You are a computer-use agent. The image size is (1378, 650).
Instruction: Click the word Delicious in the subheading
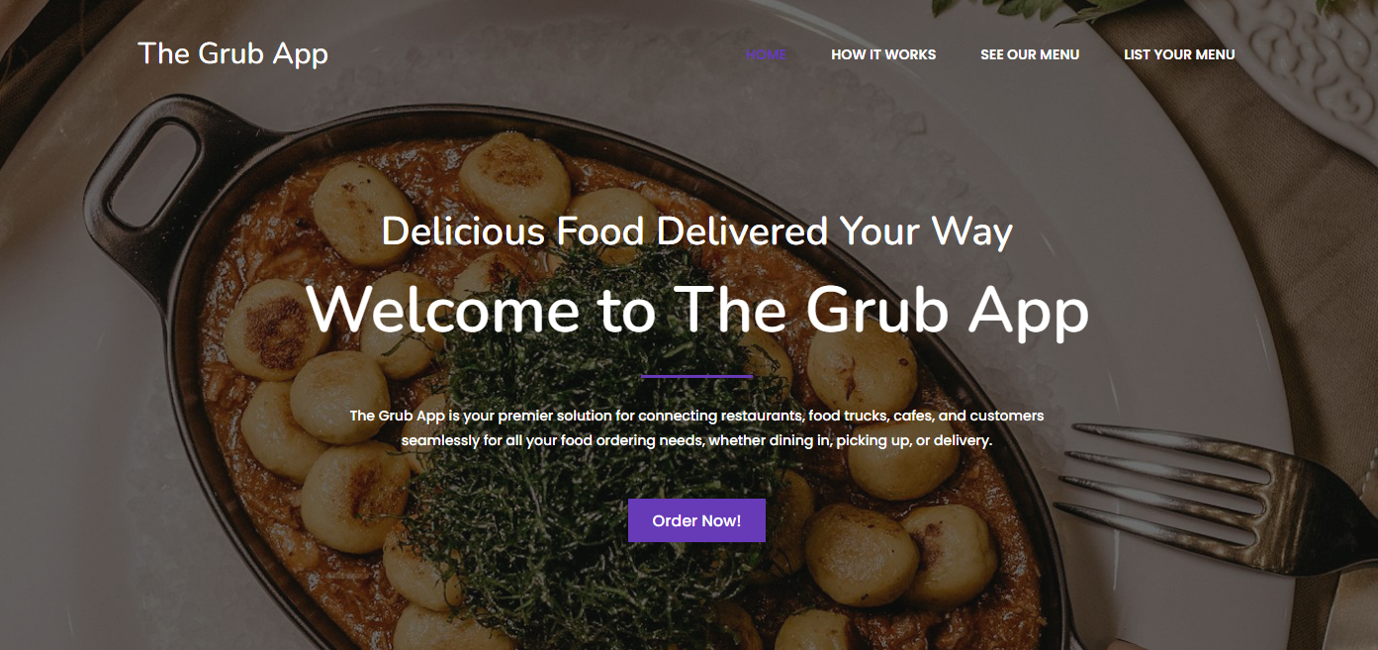[463, 232]
